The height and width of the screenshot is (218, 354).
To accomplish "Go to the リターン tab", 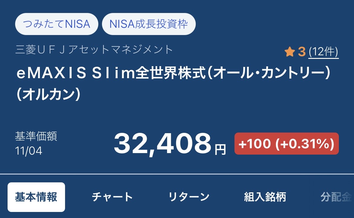I will 189,197.
